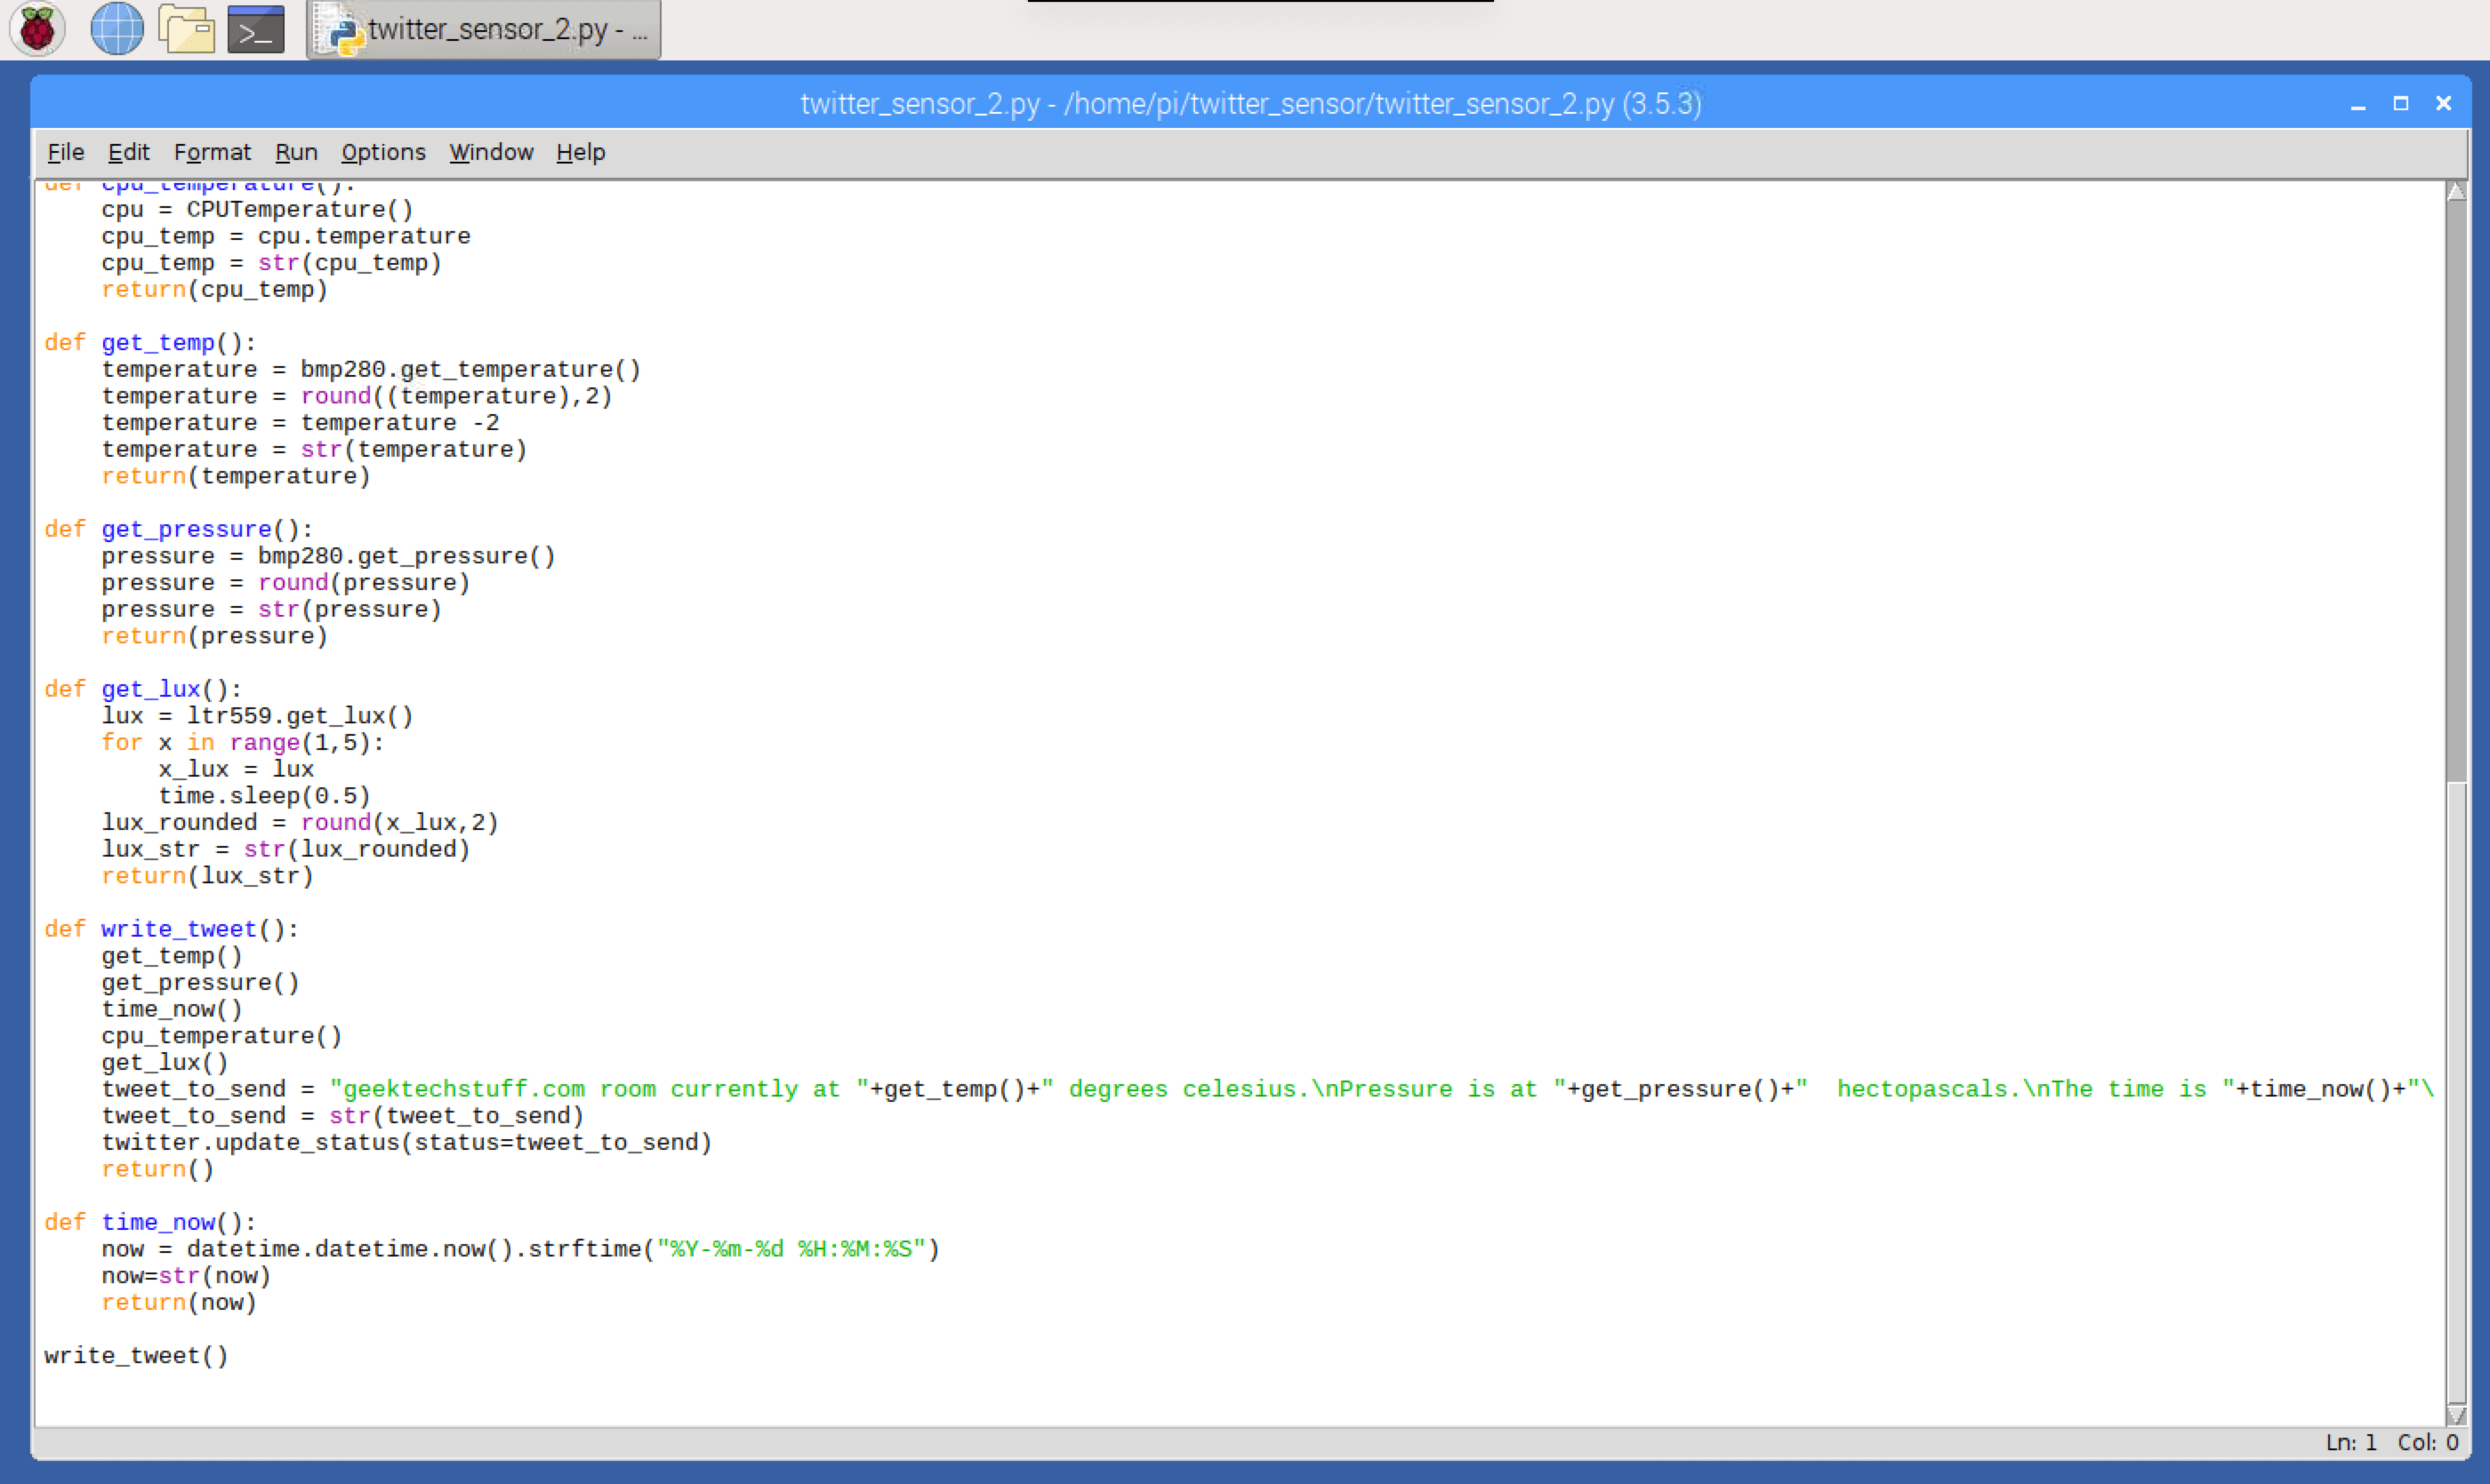This screenshot has width=2490, height=1484.
Task: Launch the web browser from the taskbar
Action: pos(116,29)
